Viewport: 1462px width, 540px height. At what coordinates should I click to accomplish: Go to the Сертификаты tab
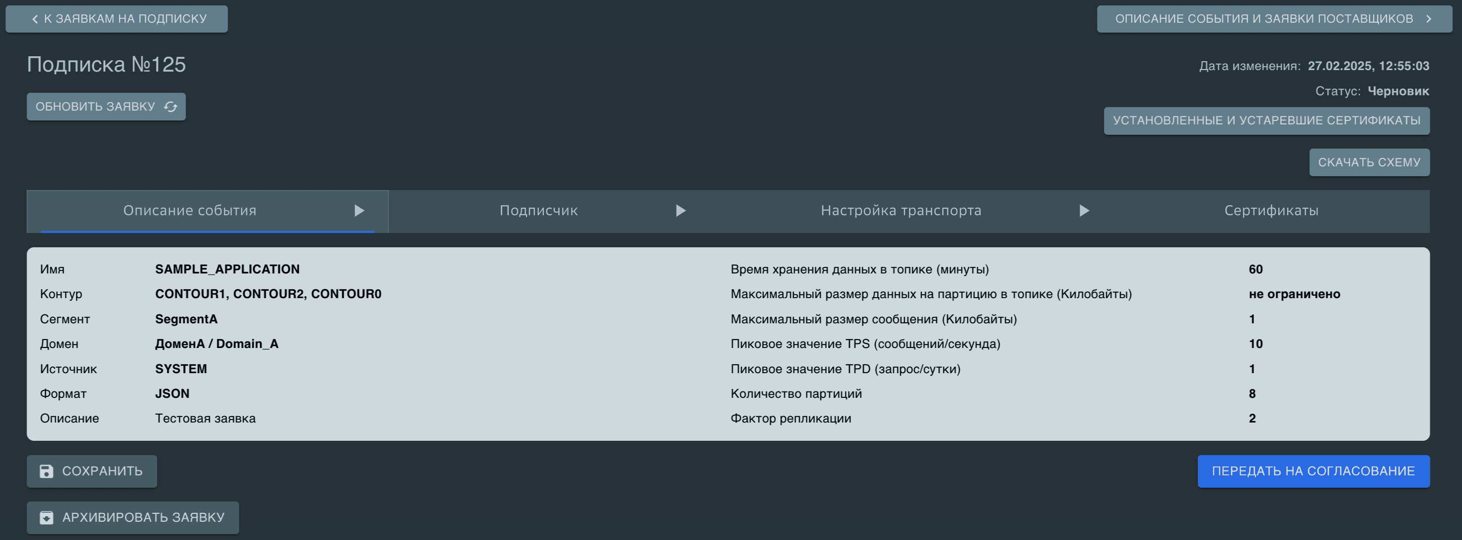[1271, 211]
